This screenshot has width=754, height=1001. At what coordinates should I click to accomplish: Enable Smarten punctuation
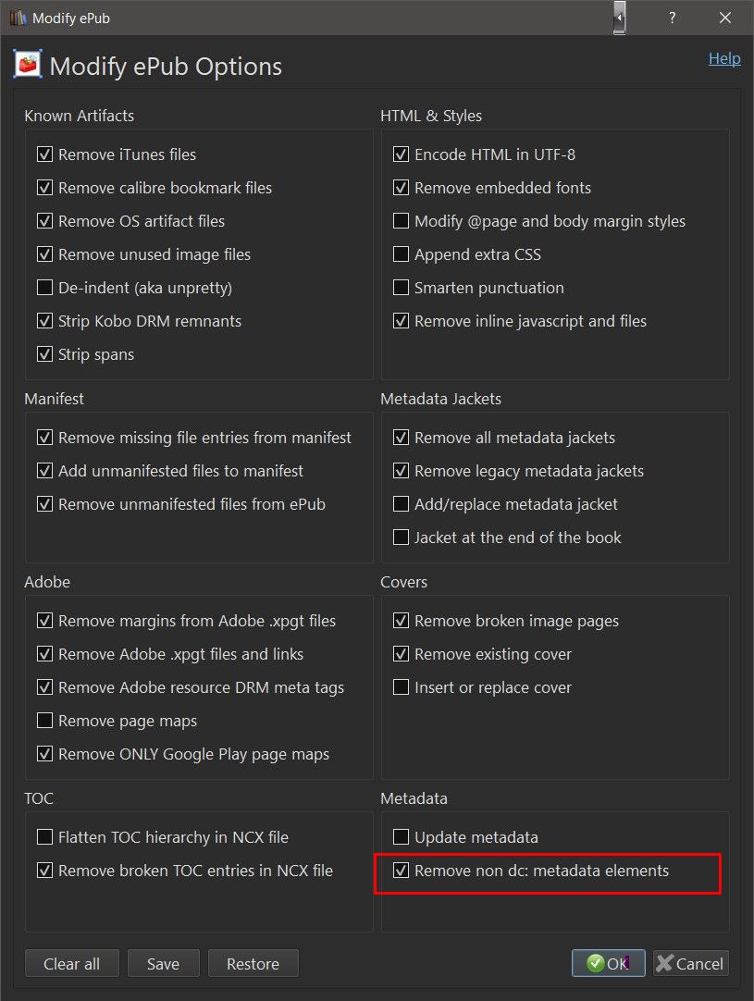[x=401, y=288]
